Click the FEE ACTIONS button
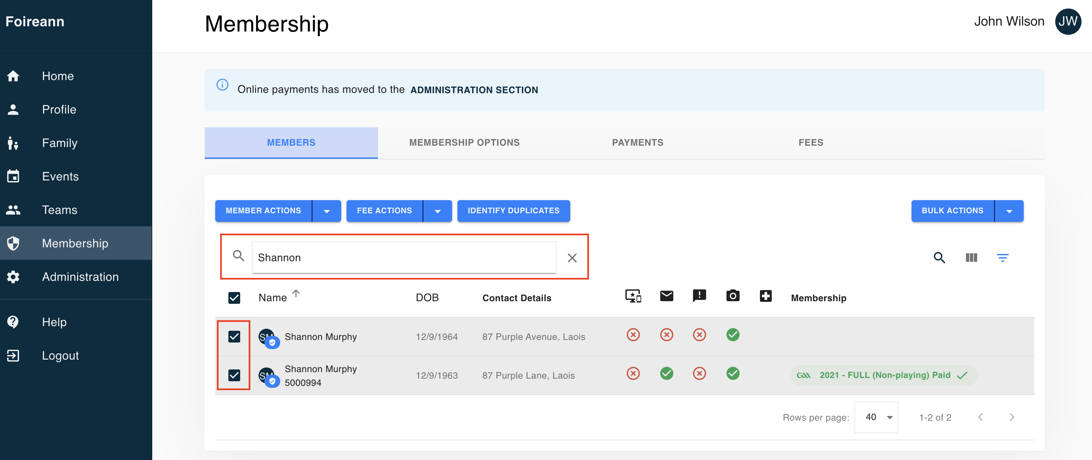Viewport: 1092px width, 460px height. (x=385, y=211)
